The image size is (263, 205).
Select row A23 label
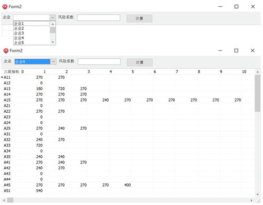[7, 117]
